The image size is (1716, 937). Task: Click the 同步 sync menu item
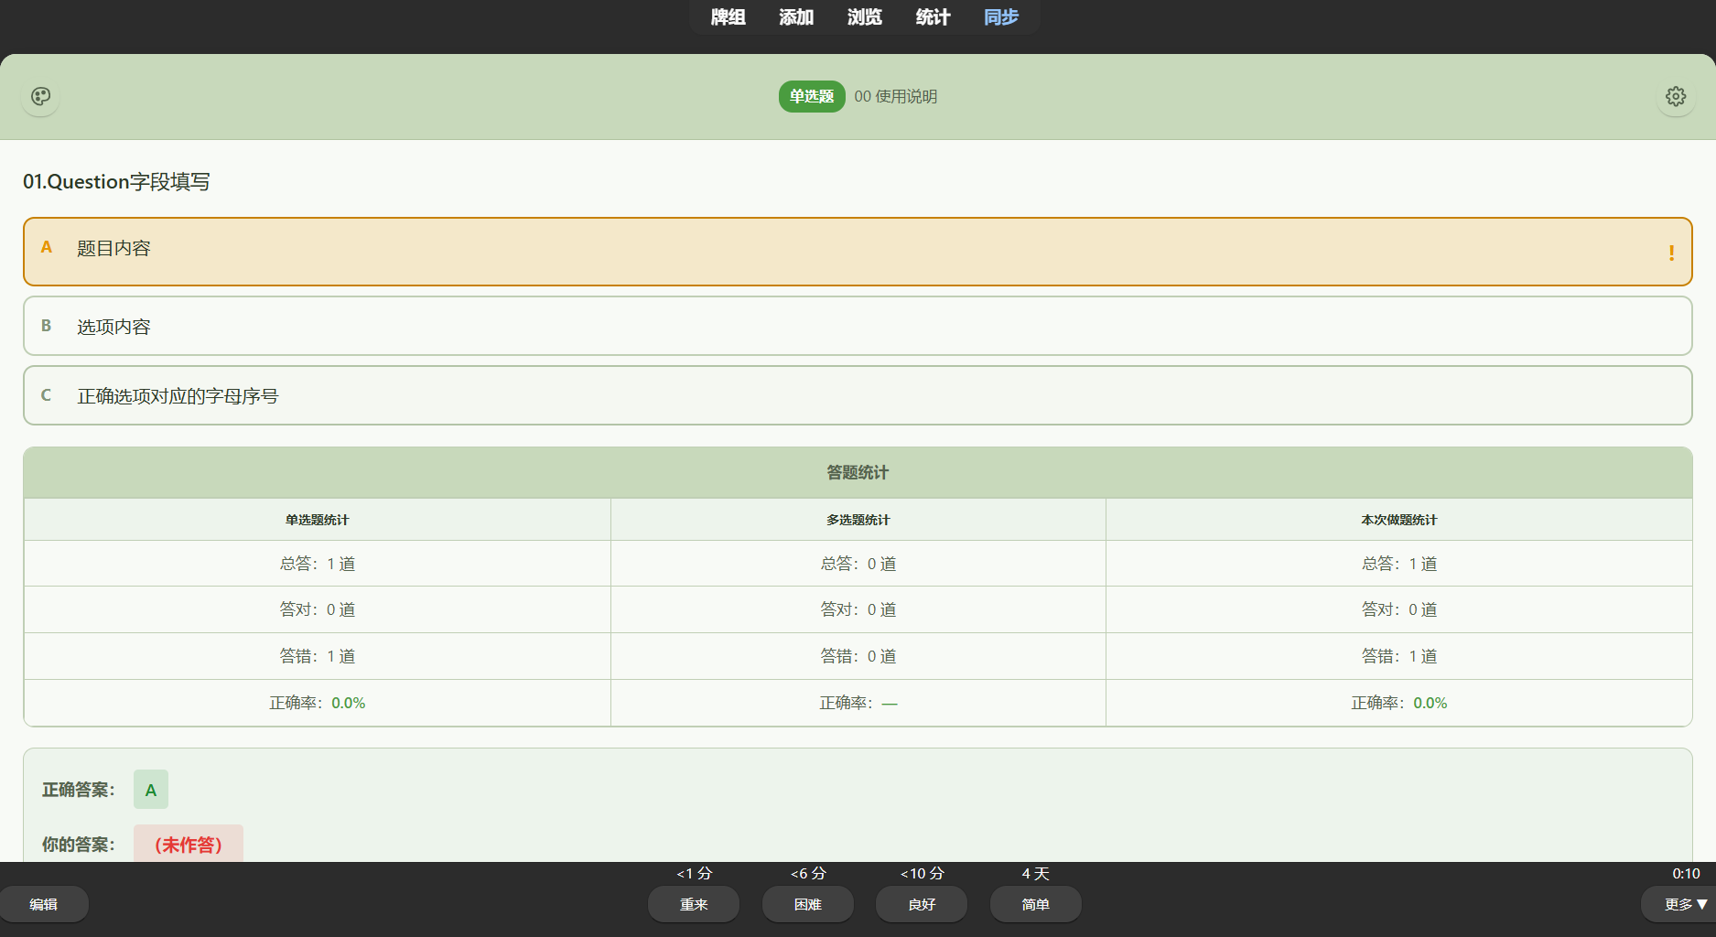(1001, 17)
